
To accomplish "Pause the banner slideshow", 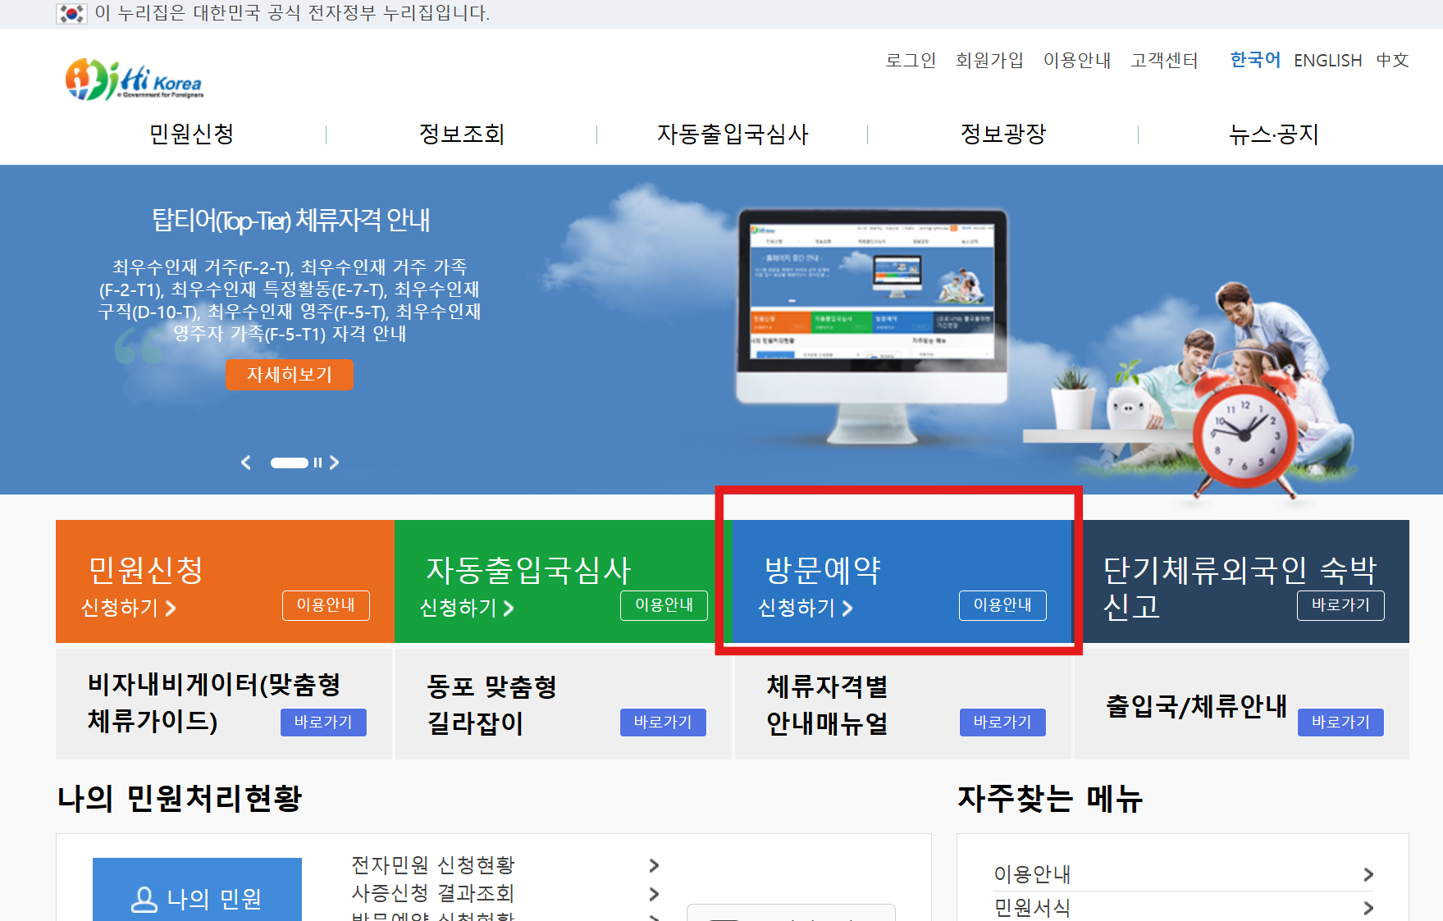I will 317,463.
